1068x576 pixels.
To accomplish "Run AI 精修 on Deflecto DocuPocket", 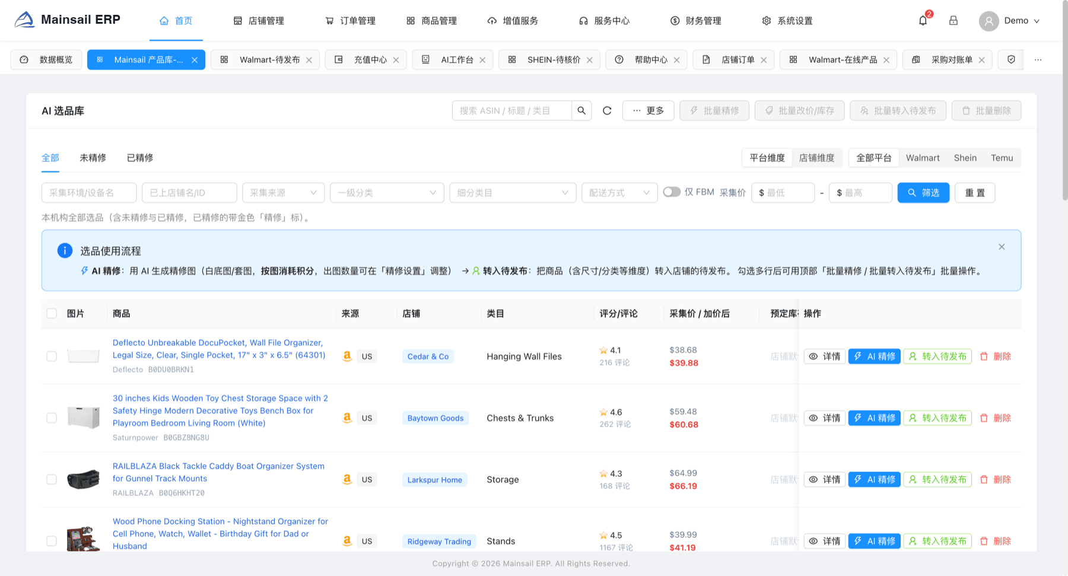I will [875, 357].
